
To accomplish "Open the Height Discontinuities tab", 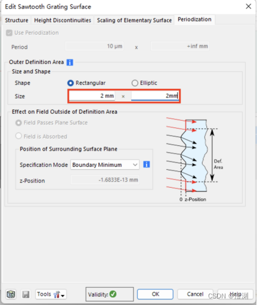I will point(63,20).
